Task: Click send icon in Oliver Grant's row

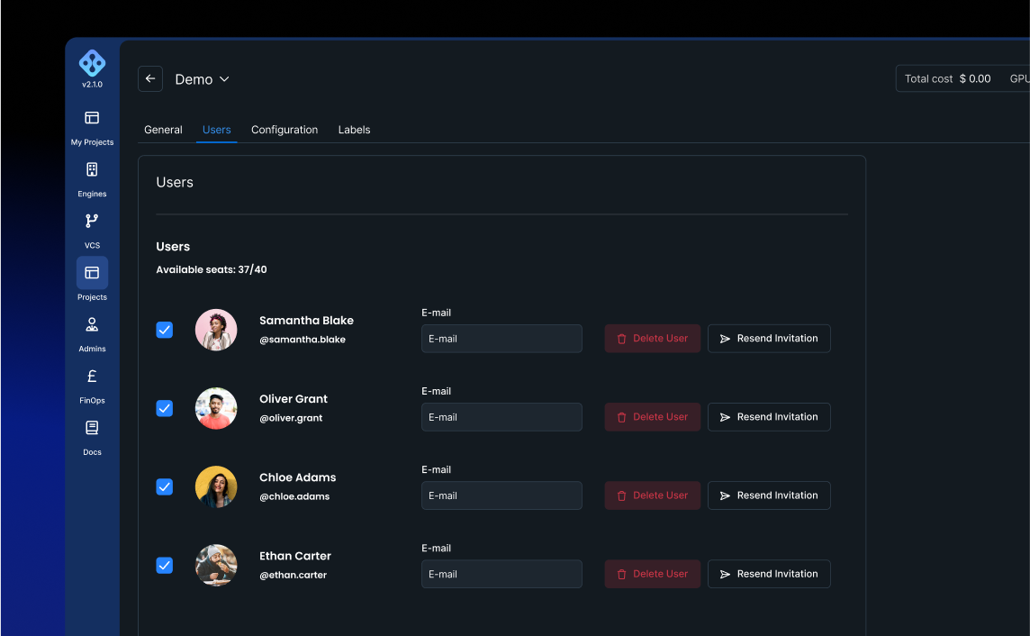Action: coord(725,417)
